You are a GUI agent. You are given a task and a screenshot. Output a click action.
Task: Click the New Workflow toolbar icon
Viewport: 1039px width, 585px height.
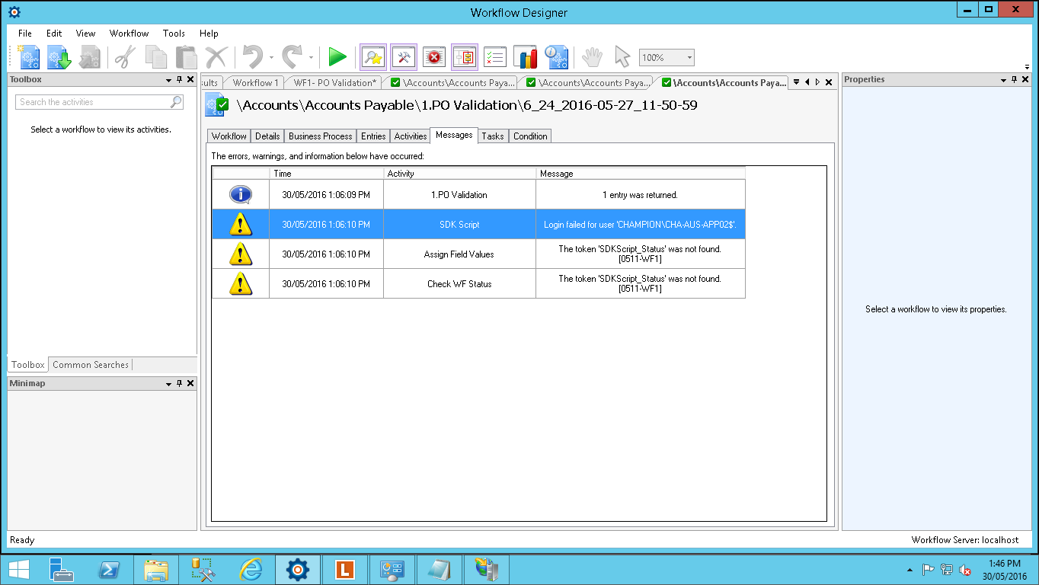click(x=27, y=57)
